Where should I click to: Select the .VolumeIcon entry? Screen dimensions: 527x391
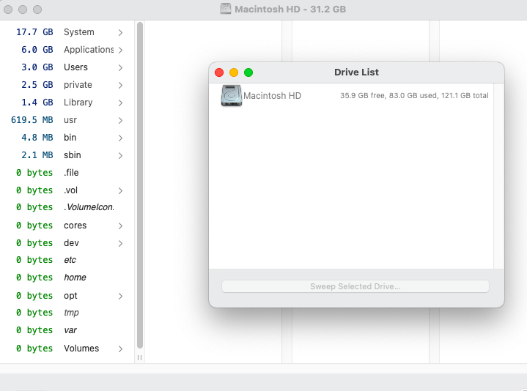click(x=89, y=207)
